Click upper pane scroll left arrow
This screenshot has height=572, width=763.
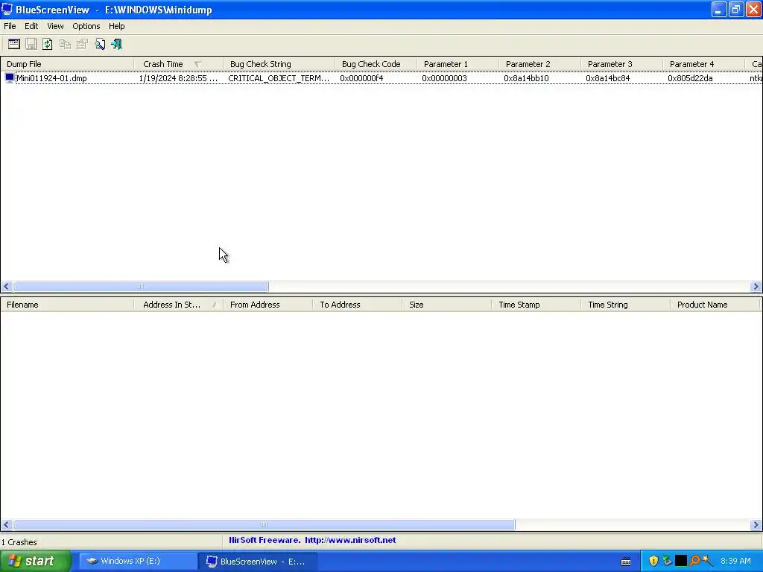[x=6, y=287]
